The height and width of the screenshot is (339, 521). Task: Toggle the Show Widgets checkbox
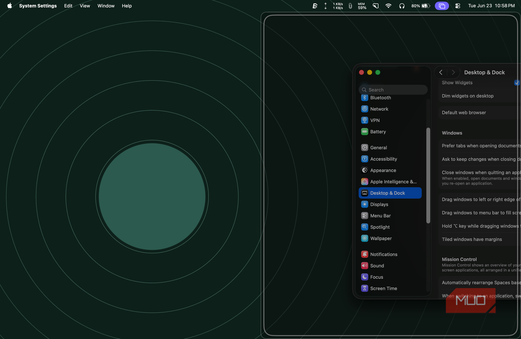click(517, 83)
